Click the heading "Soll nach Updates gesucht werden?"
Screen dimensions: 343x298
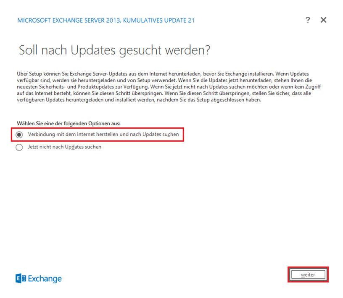114,50
